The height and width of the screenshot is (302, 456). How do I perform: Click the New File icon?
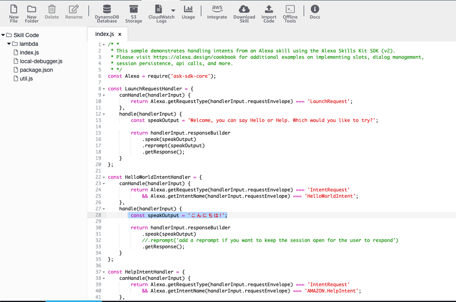14,9
